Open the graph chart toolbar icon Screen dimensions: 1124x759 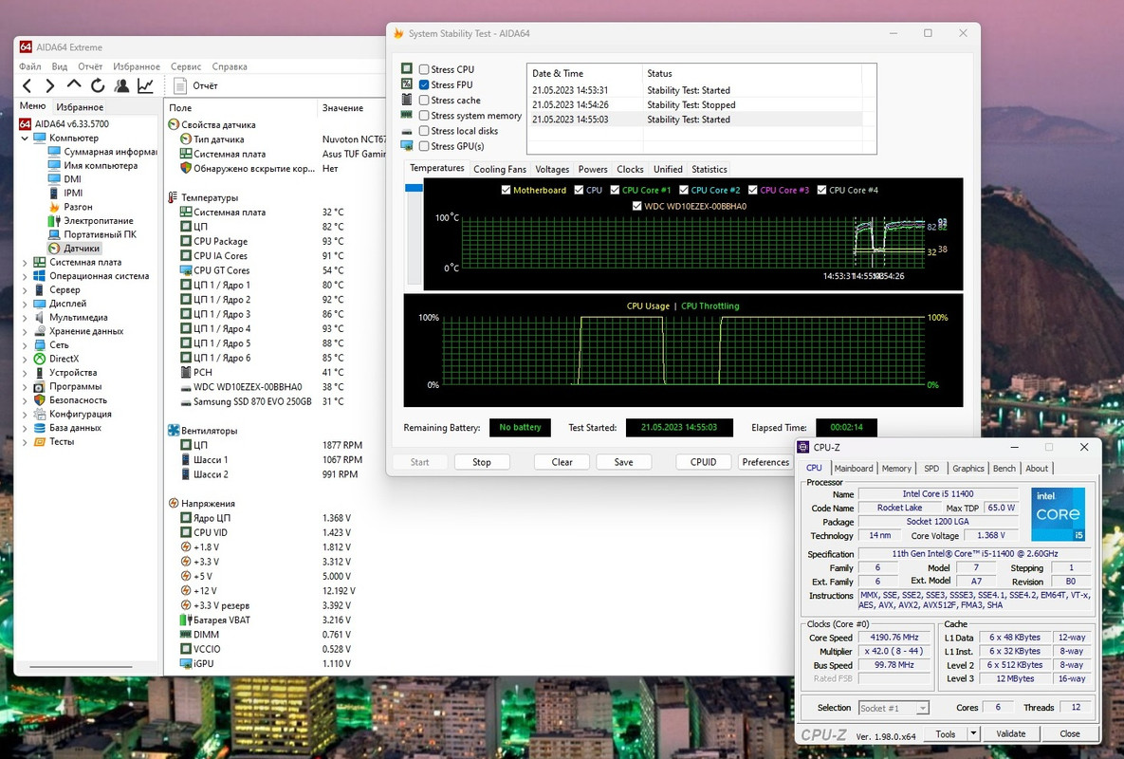tap(145, 86)
